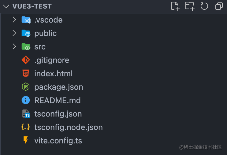Collapse all folders in Explorer
Screen dimensions: 227x155
(x=219, y=6)
